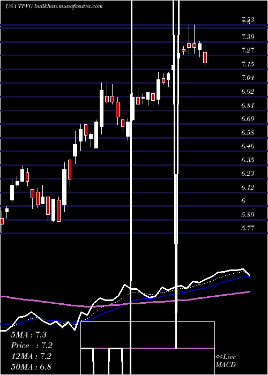Click the 'Price : 7.2' legend text
The height and width of the screenshot is (375, 268).
(x=32, y=346)
